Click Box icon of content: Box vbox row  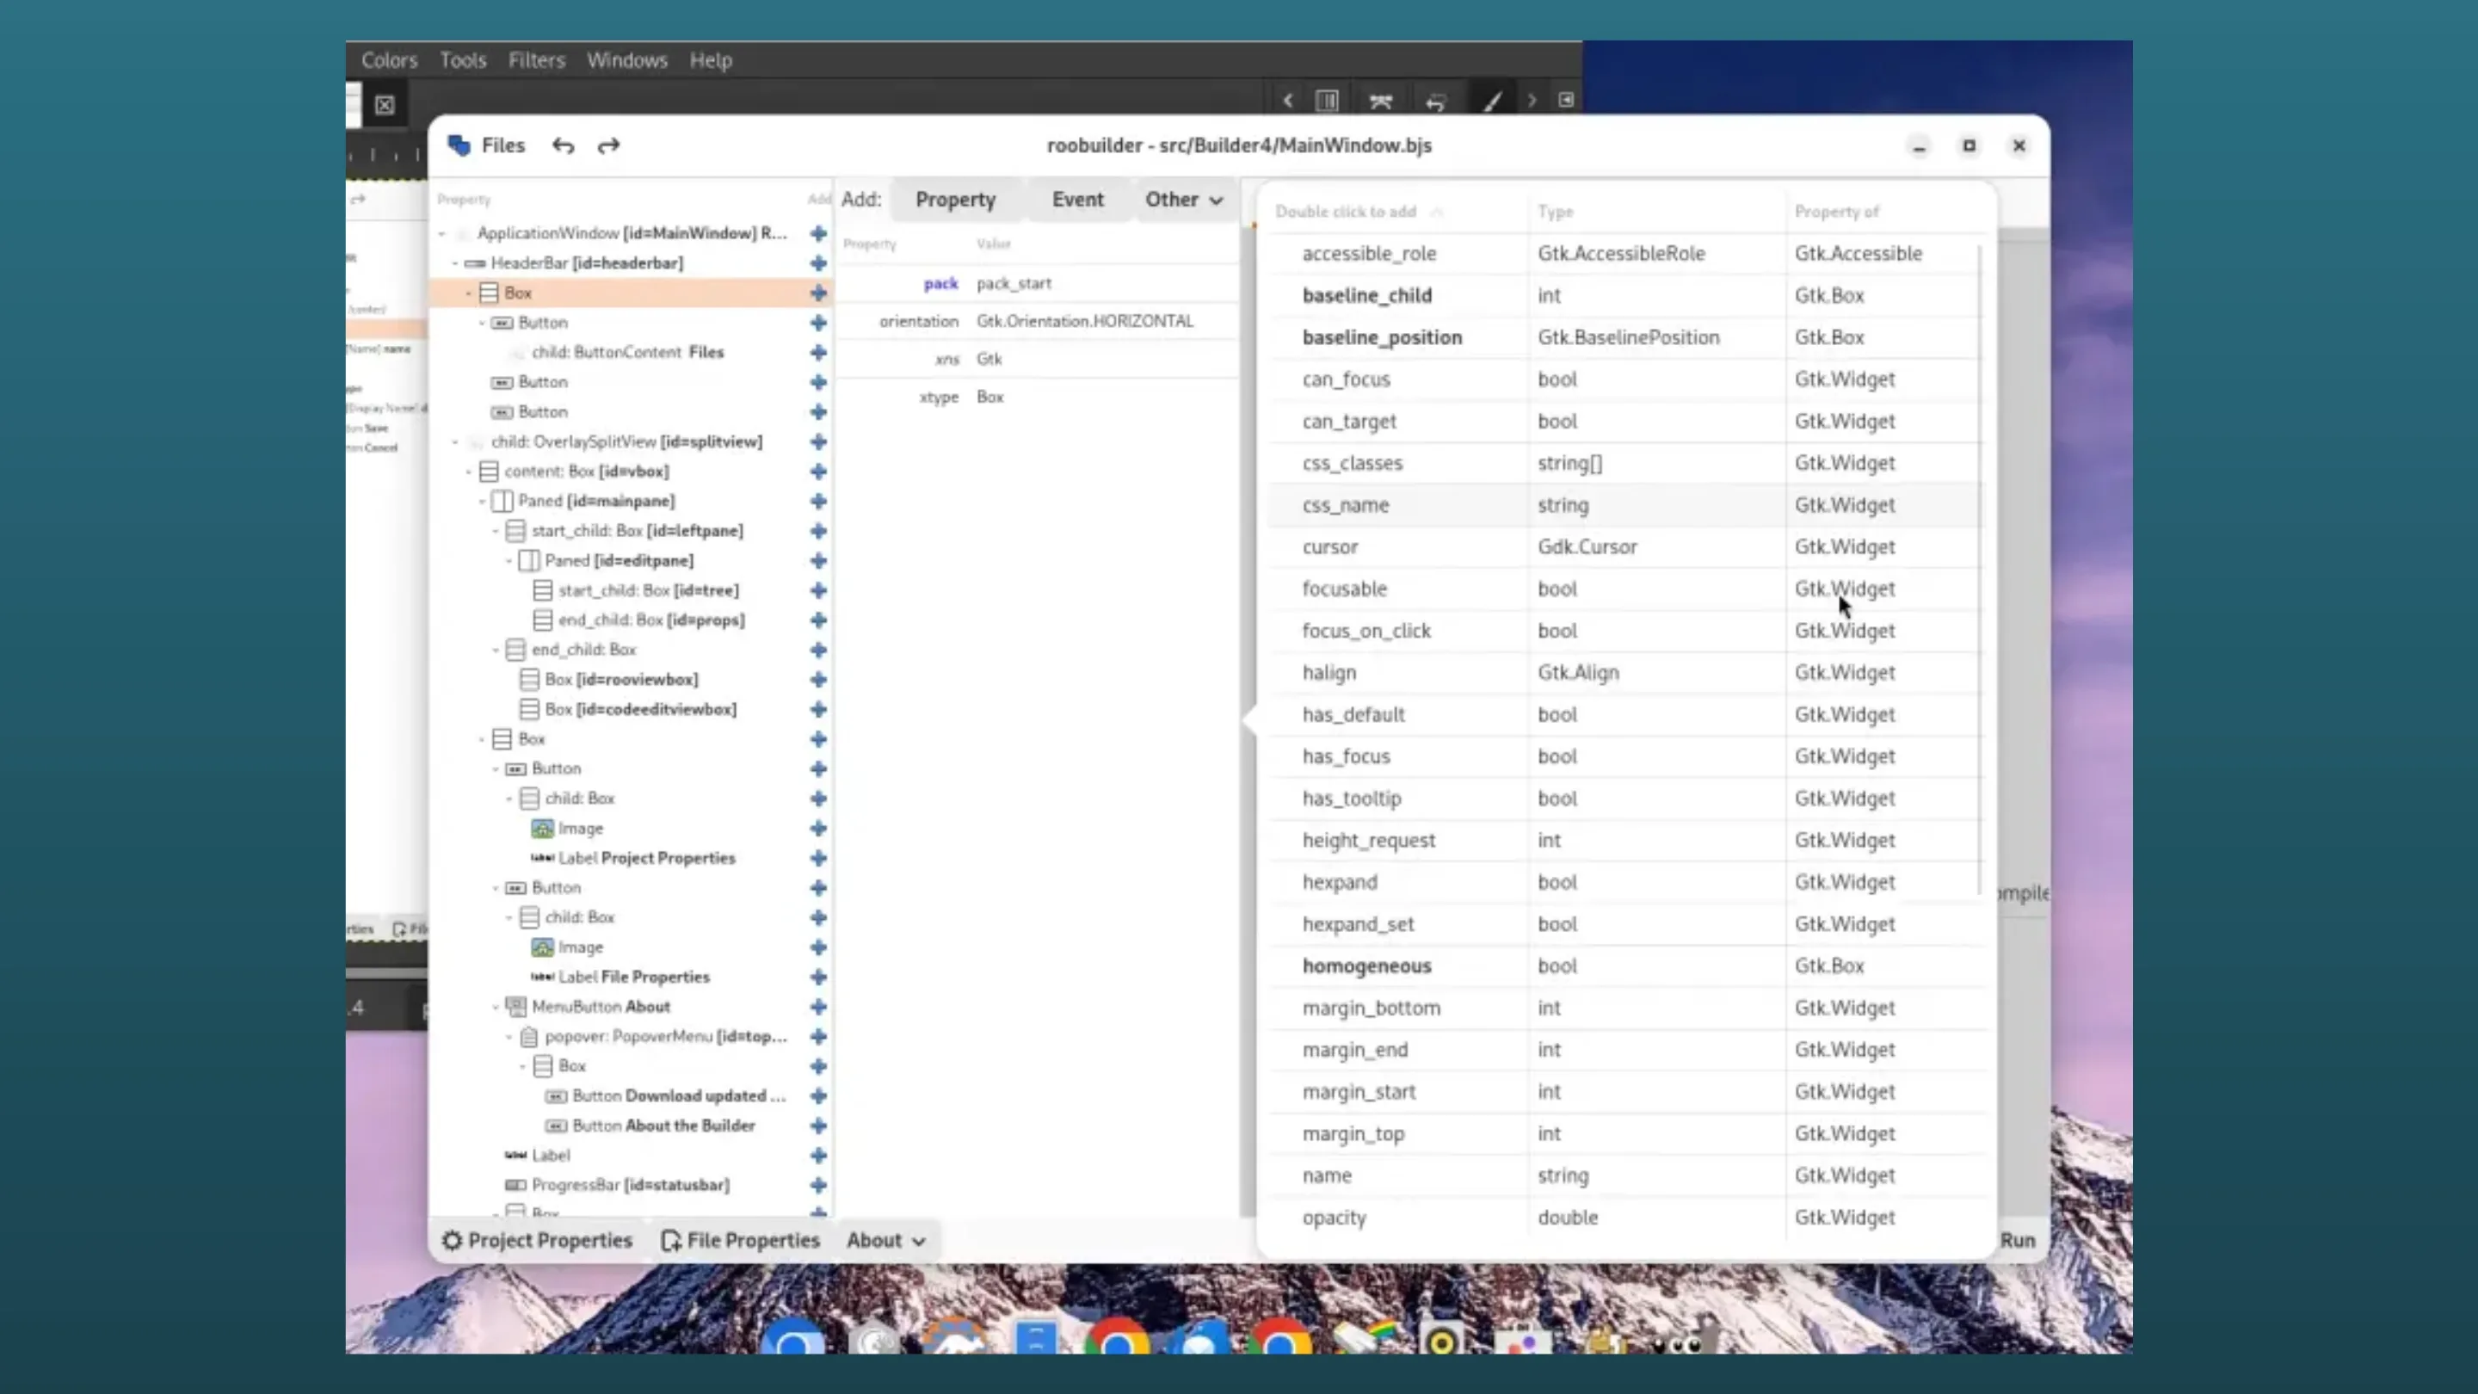(489, 472)
